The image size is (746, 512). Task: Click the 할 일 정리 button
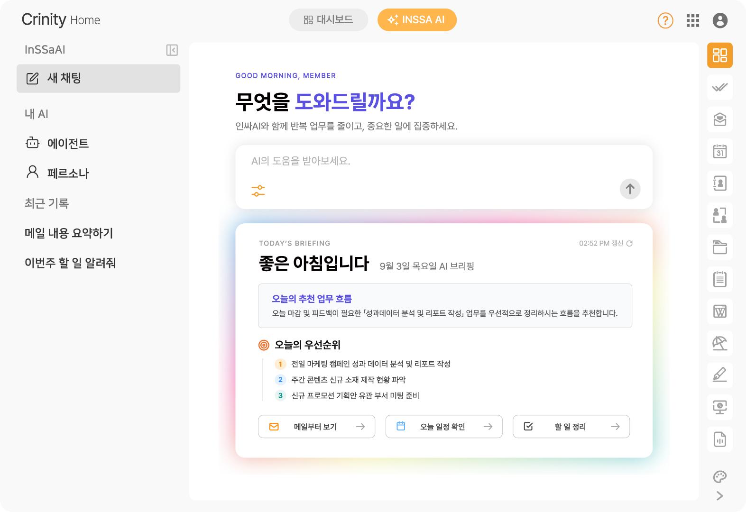tap(571, 427)
